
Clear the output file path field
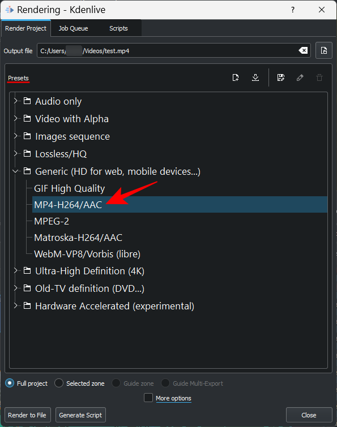coord(303,50)
